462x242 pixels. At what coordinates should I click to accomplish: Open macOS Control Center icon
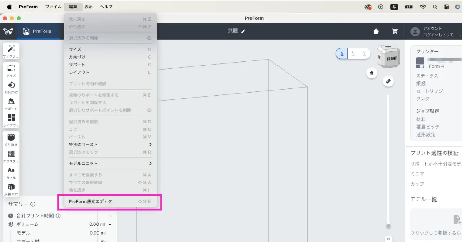coord(447,7)
